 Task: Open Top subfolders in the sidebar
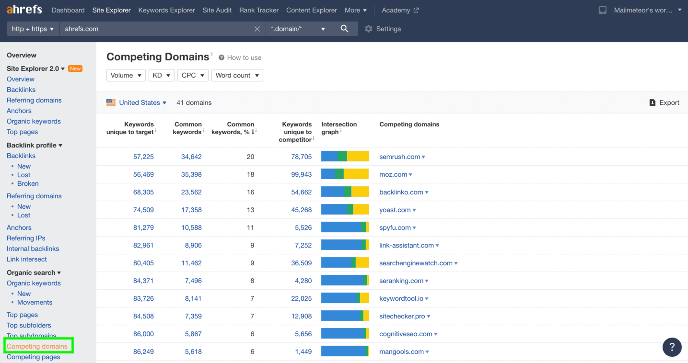(x=29, y=325)
